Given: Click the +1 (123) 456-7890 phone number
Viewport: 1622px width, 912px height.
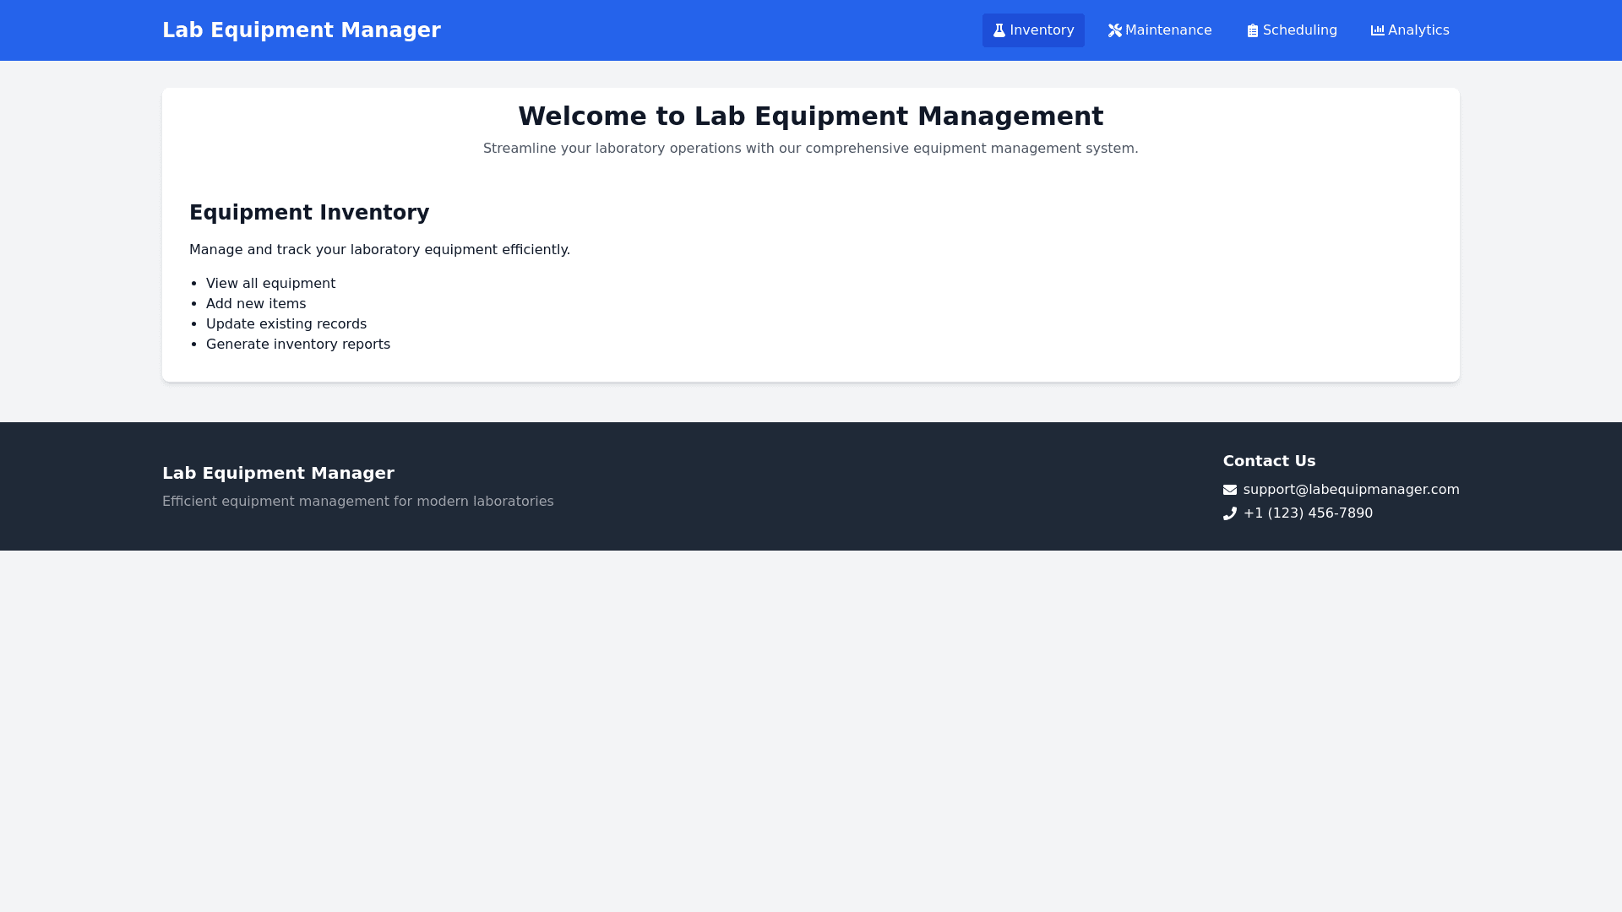Looking at the screenshot, I should [x=1308, y=513].
